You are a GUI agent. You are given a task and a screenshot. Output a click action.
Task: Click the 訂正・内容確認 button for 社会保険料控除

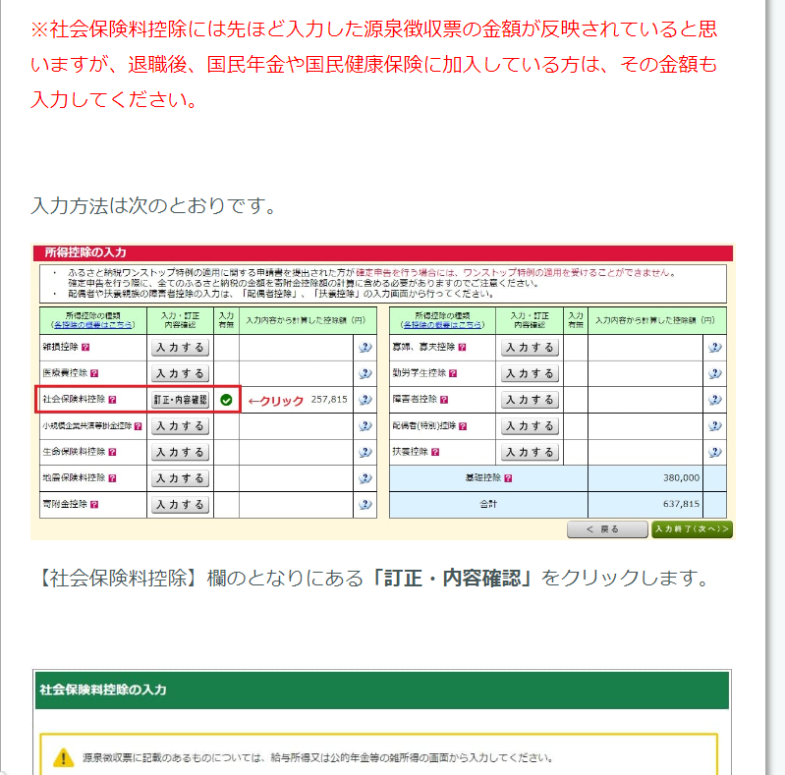pos(180,400)
